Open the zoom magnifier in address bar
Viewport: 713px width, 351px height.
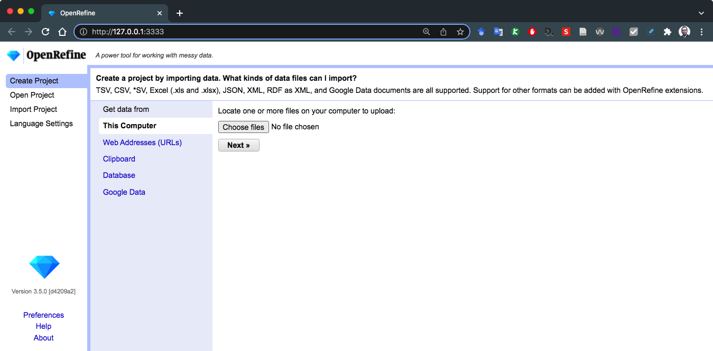pyautogui.click(x=427, y=32)
